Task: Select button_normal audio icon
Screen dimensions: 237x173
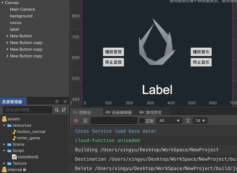Action: coord(14,132)
